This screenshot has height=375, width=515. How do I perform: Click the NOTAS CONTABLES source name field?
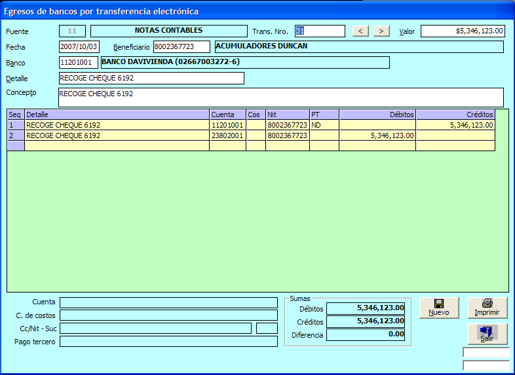[169, 31]
